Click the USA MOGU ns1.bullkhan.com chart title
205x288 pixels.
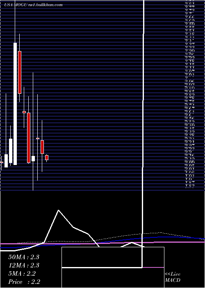click(x=34, y=5)
